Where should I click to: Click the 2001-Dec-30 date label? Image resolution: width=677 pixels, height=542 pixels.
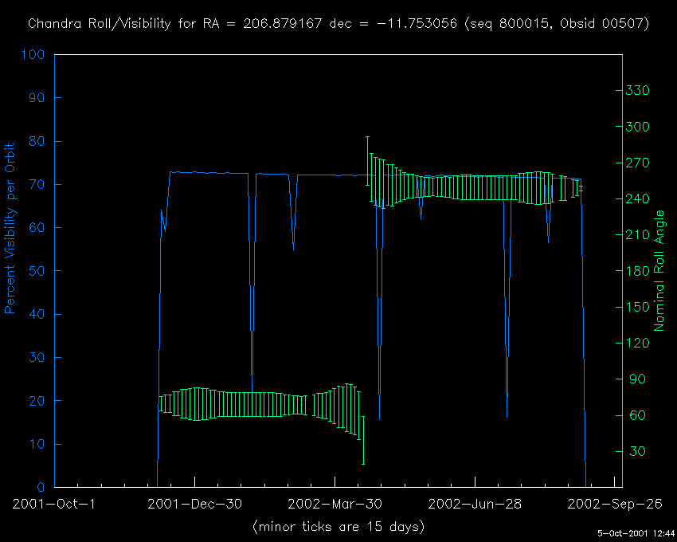click(194, 504)
